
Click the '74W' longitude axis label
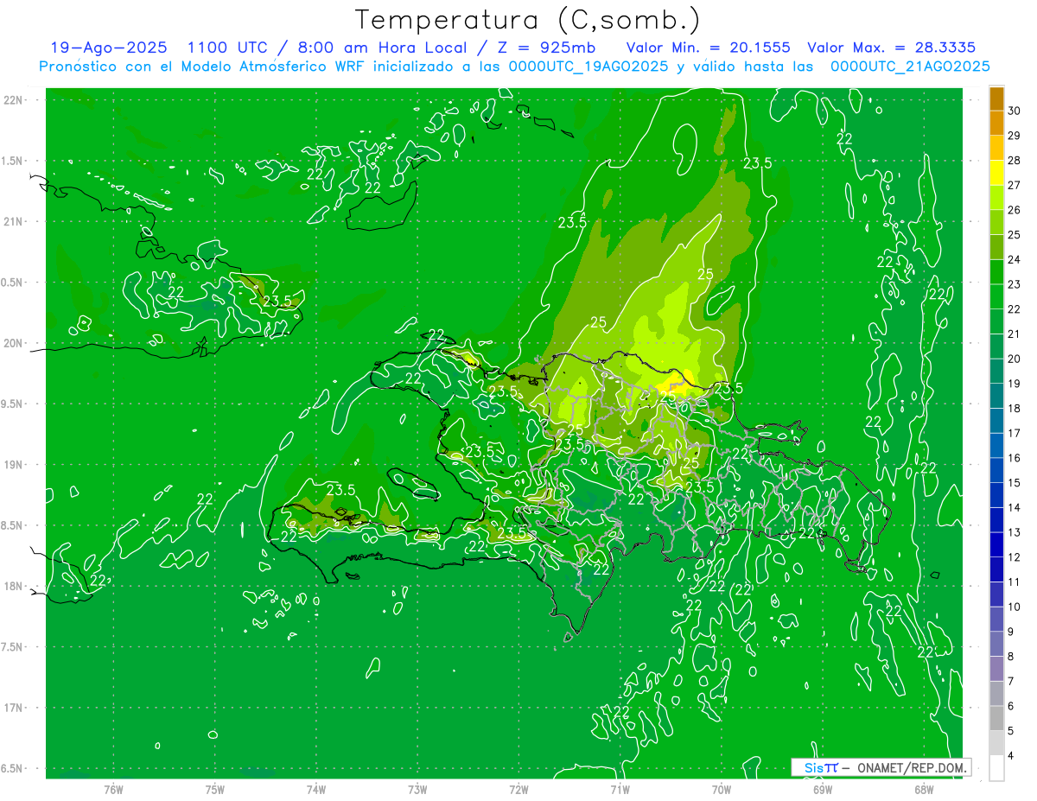click(x=316, y=790)
